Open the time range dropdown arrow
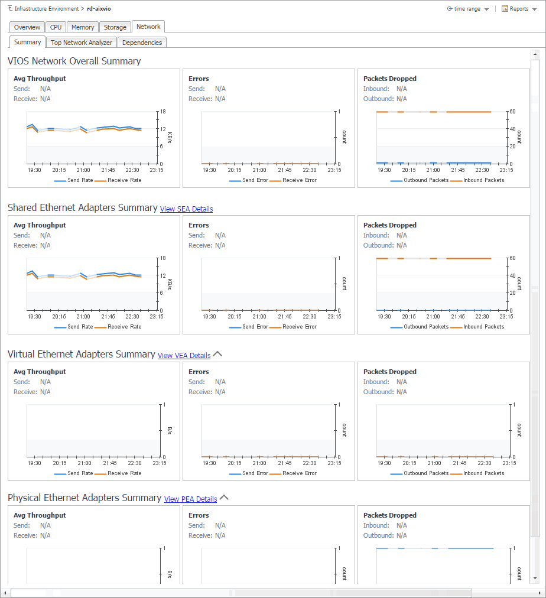This screenshot has width=546, height=598. tap(486, 9)
